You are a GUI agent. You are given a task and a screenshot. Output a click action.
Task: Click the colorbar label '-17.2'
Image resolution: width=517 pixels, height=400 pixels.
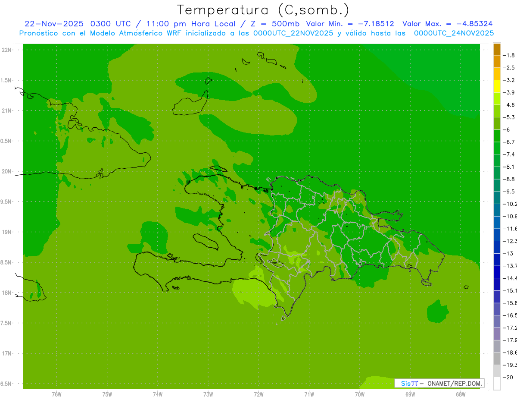pos(510,328)
